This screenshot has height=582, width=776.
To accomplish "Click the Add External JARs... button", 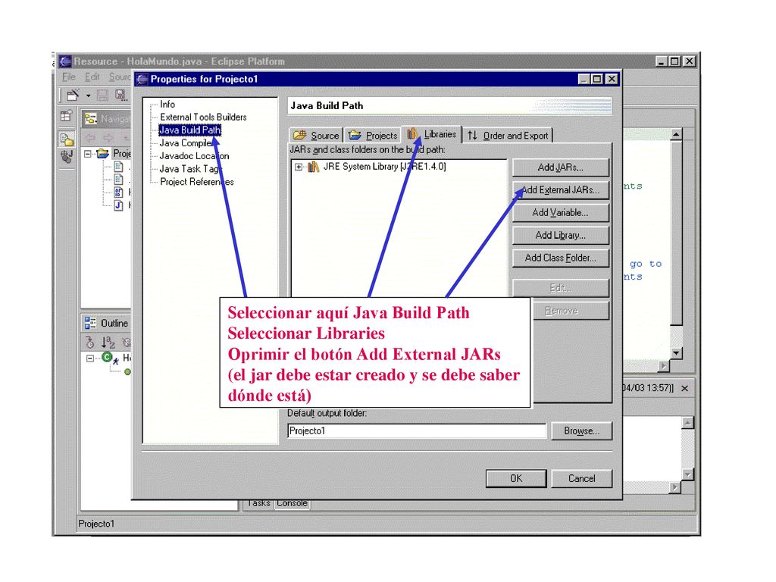I will coord(560,190).
